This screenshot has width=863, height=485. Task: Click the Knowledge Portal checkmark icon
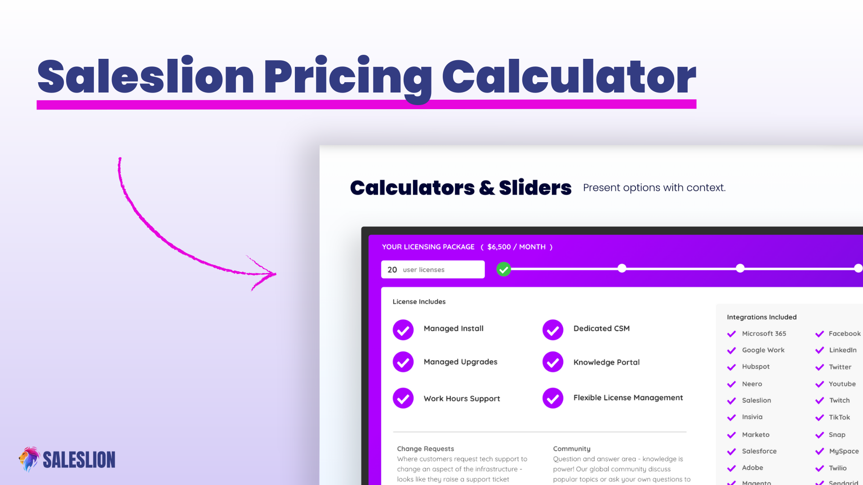tap(552, 362)
